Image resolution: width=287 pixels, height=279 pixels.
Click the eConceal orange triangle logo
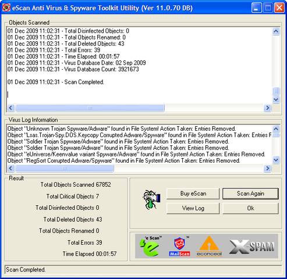click(209, 246)
